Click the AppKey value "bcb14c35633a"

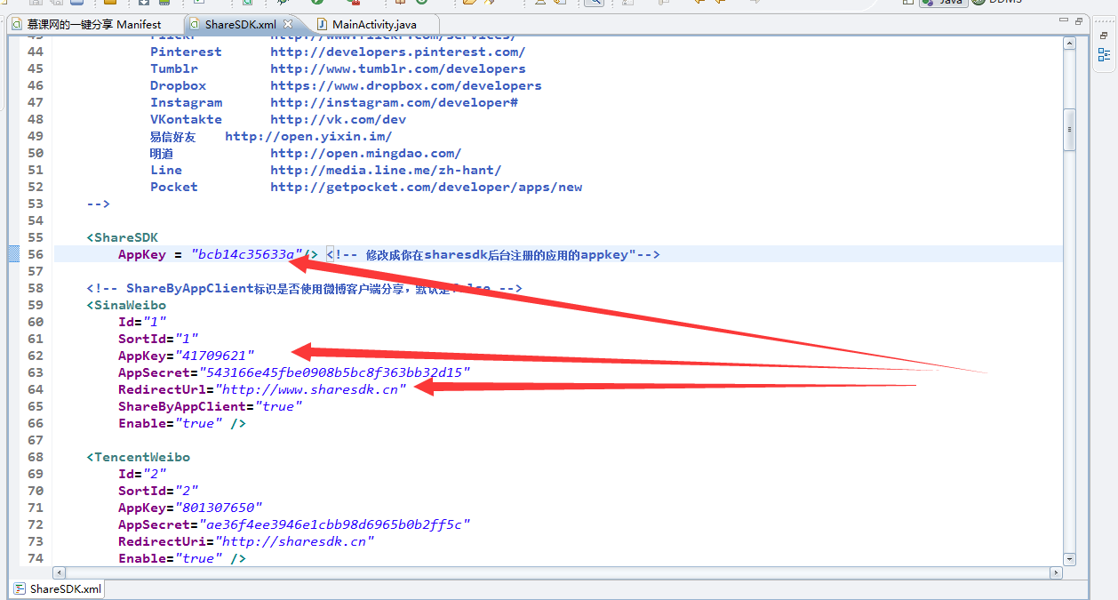(247, 254)
